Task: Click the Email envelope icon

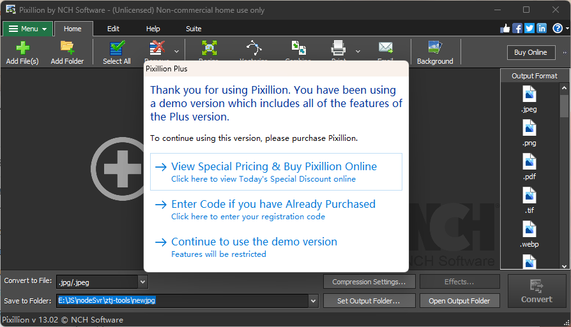Action: (386, 47)
